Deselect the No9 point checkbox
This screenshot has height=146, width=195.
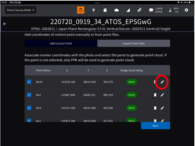[29, 108]
